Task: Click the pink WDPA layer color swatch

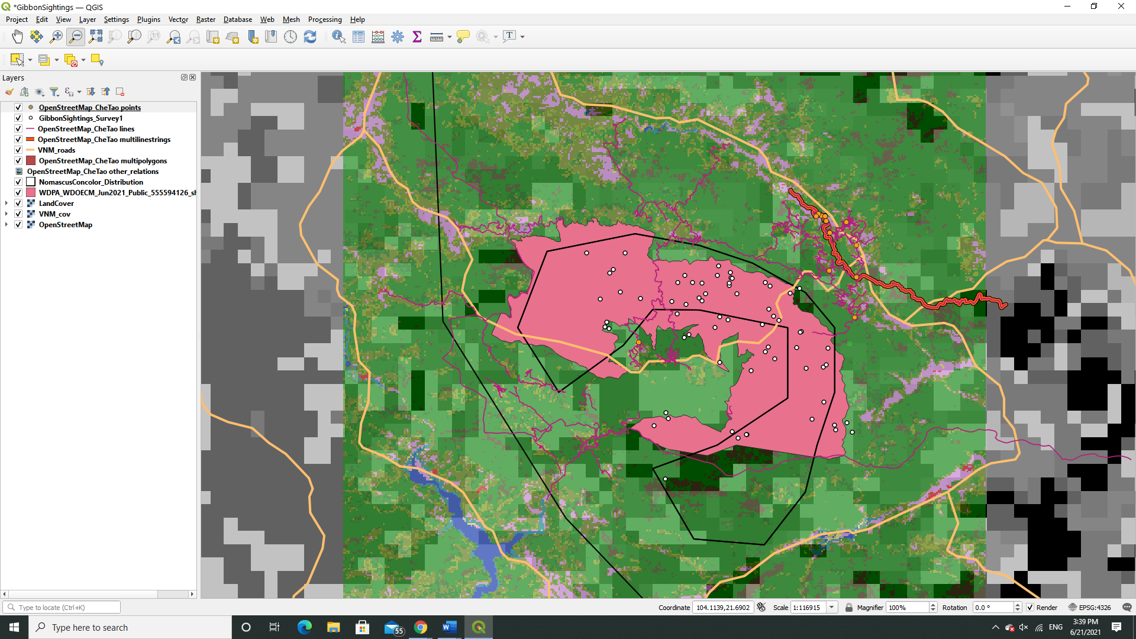Action: click(31, 193)
